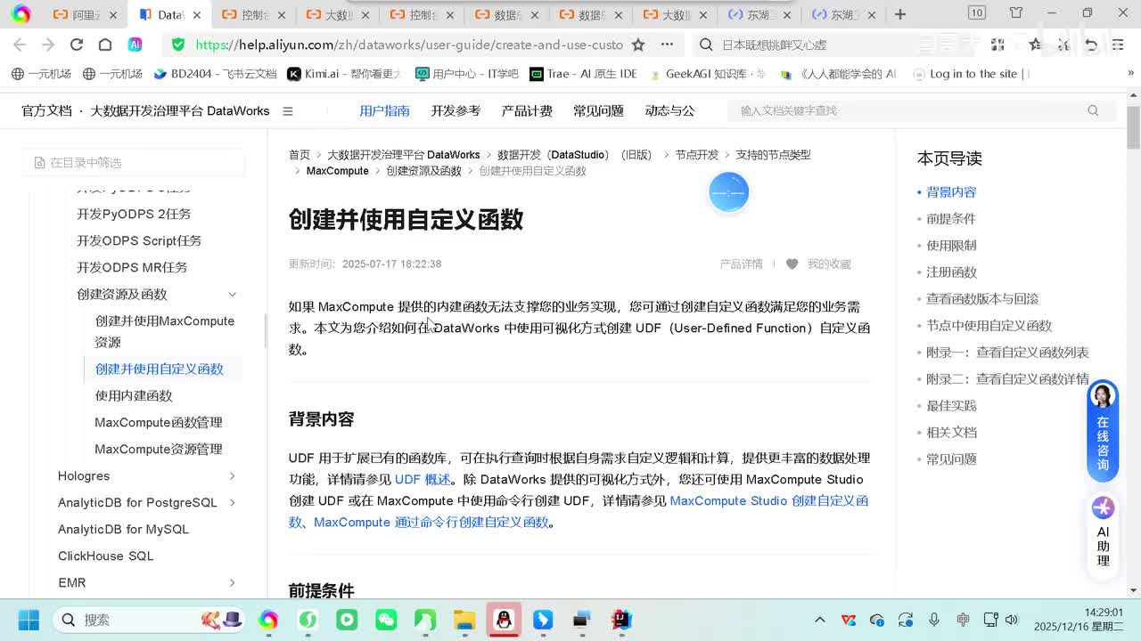
Task: Click the microphone icon in system tray
Action: pyautogui.click(x=934, y=620)
